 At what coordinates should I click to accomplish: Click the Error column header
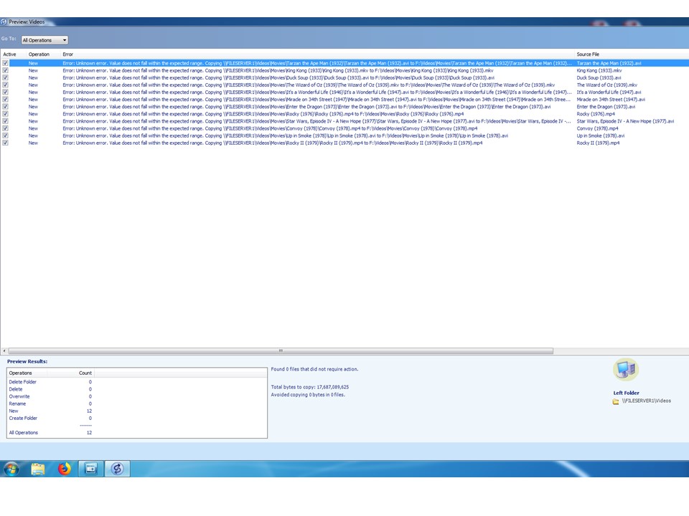click(68, 54)
